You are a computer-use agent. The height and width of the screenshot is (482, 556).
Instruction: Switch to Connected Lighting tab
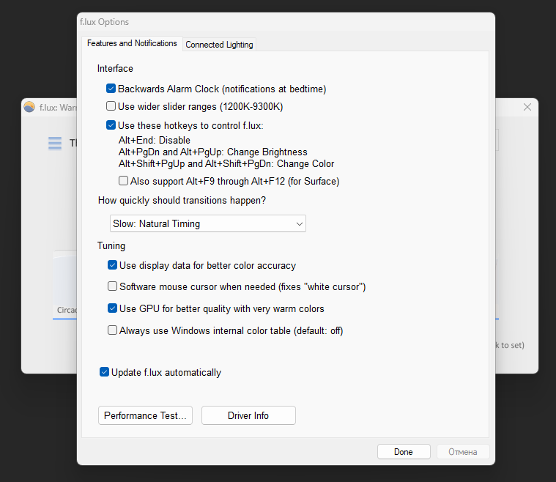pos(219,45)
